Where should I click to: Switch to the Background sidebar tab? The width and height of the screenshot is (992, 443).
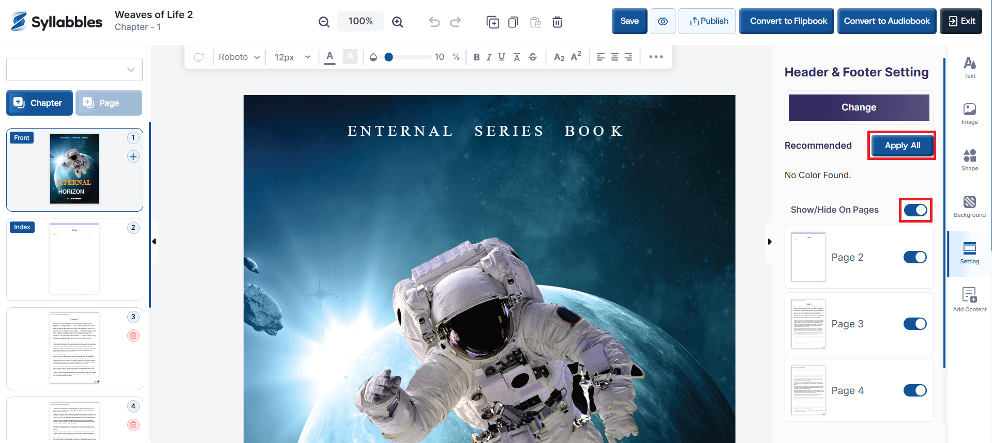pyautogui.click(x=969, y=207)
